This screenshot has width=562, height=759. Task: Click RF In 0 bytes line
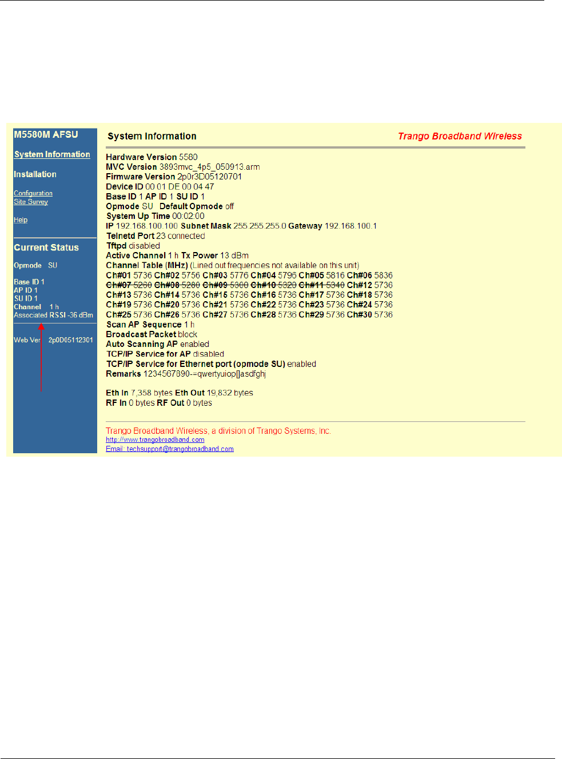130,403
